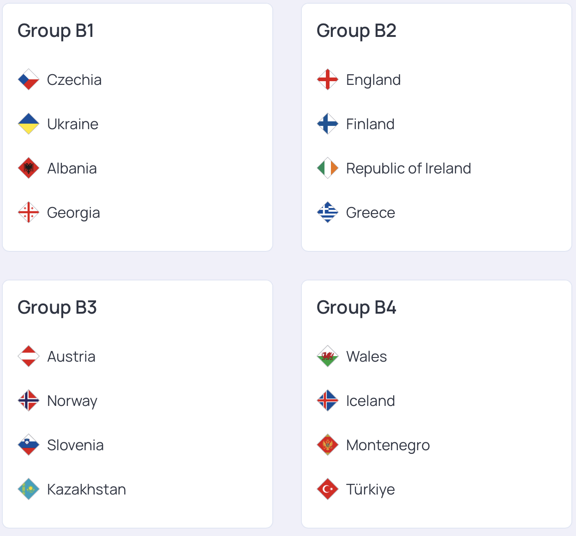The height and width of the screenshot is (536, 576).
Task: Click the Norway flag icon
Action: click(29, 401)
